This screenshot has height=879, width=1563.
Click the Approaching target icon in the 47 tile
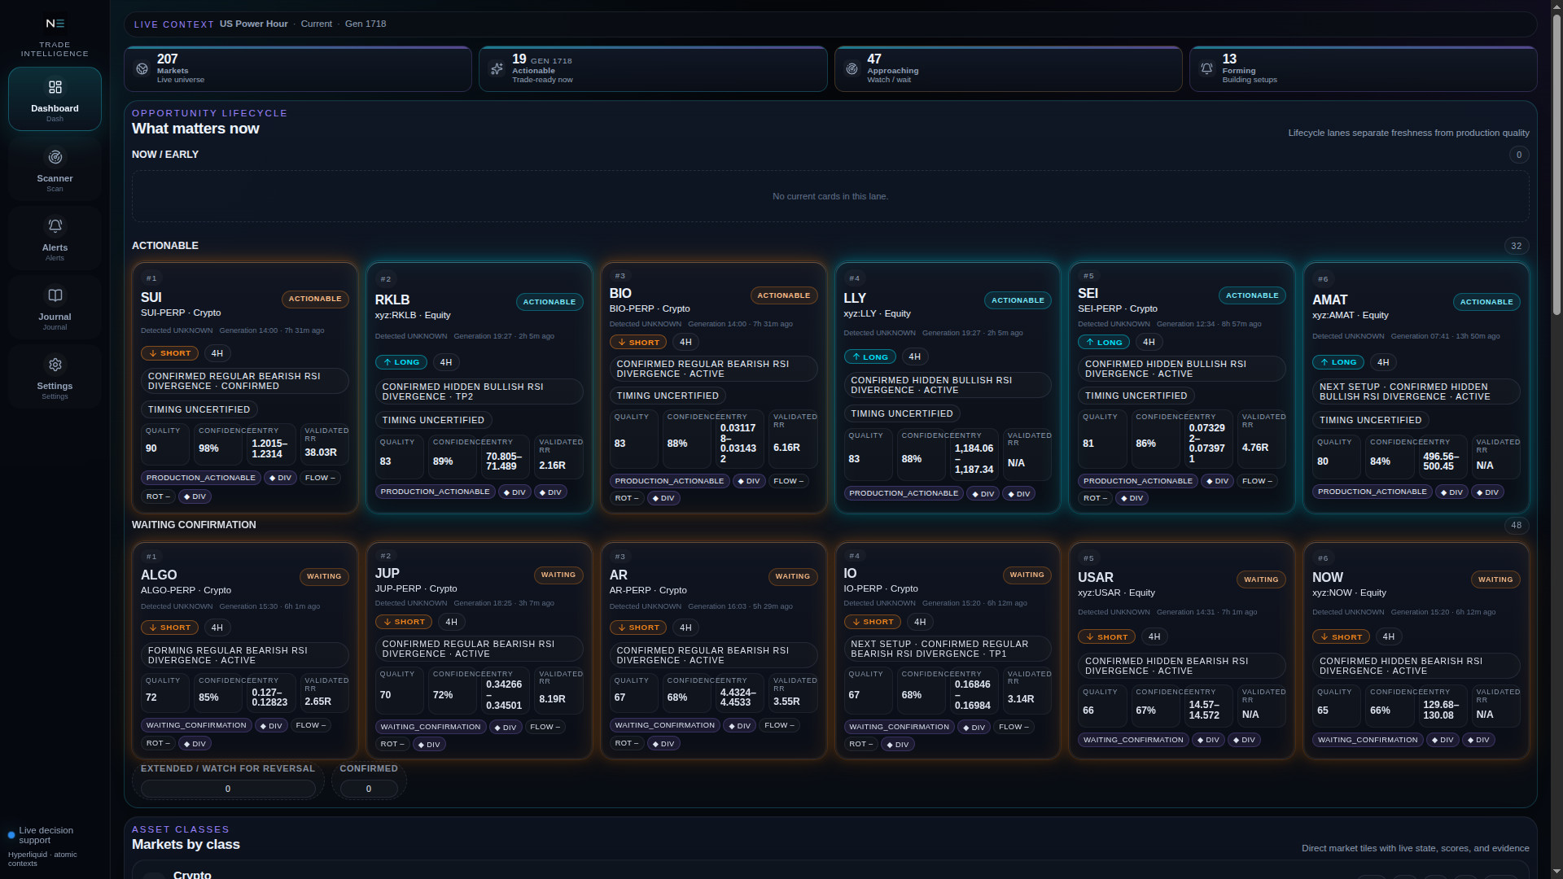point(852,69)
